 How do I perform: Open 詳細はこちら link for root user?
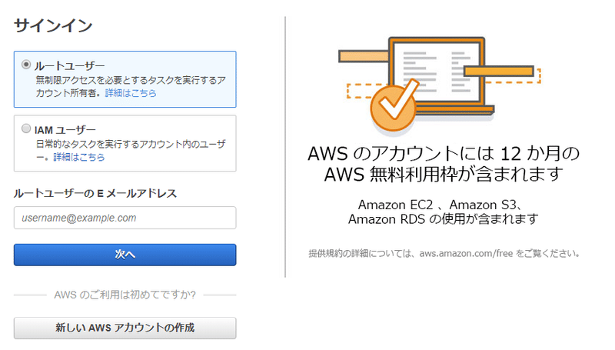click(x=131, y=93)
